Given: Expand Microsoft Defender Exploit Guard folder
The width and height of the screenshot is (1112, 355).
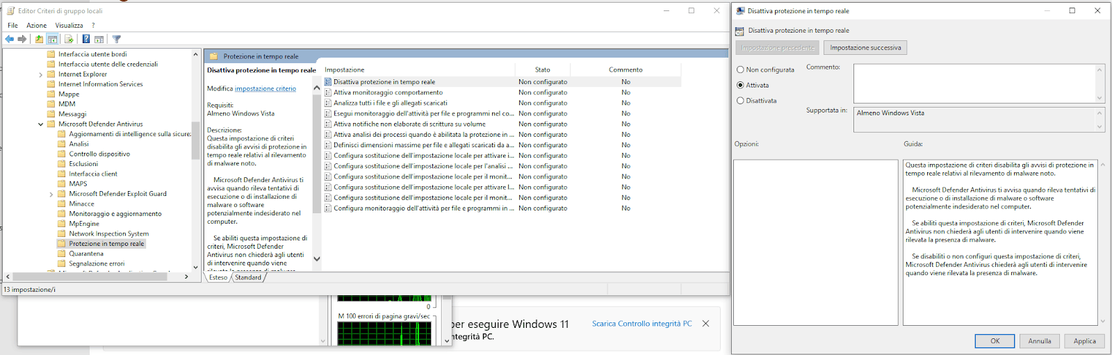Looking at the screenshot, I should 51,195.
